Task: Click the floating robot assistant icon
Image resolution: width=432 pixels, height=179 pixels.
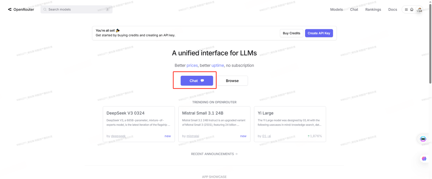Action: click(x=423, y=139)
